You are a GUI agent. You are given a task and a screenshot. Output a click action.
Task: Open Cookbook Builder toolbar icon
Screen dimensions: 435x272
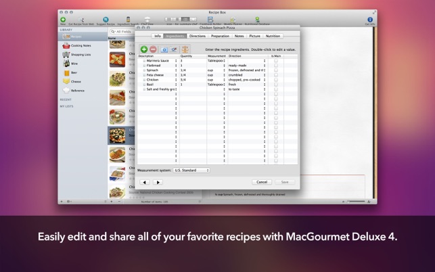pyautogui.click(x=210, y=20)
